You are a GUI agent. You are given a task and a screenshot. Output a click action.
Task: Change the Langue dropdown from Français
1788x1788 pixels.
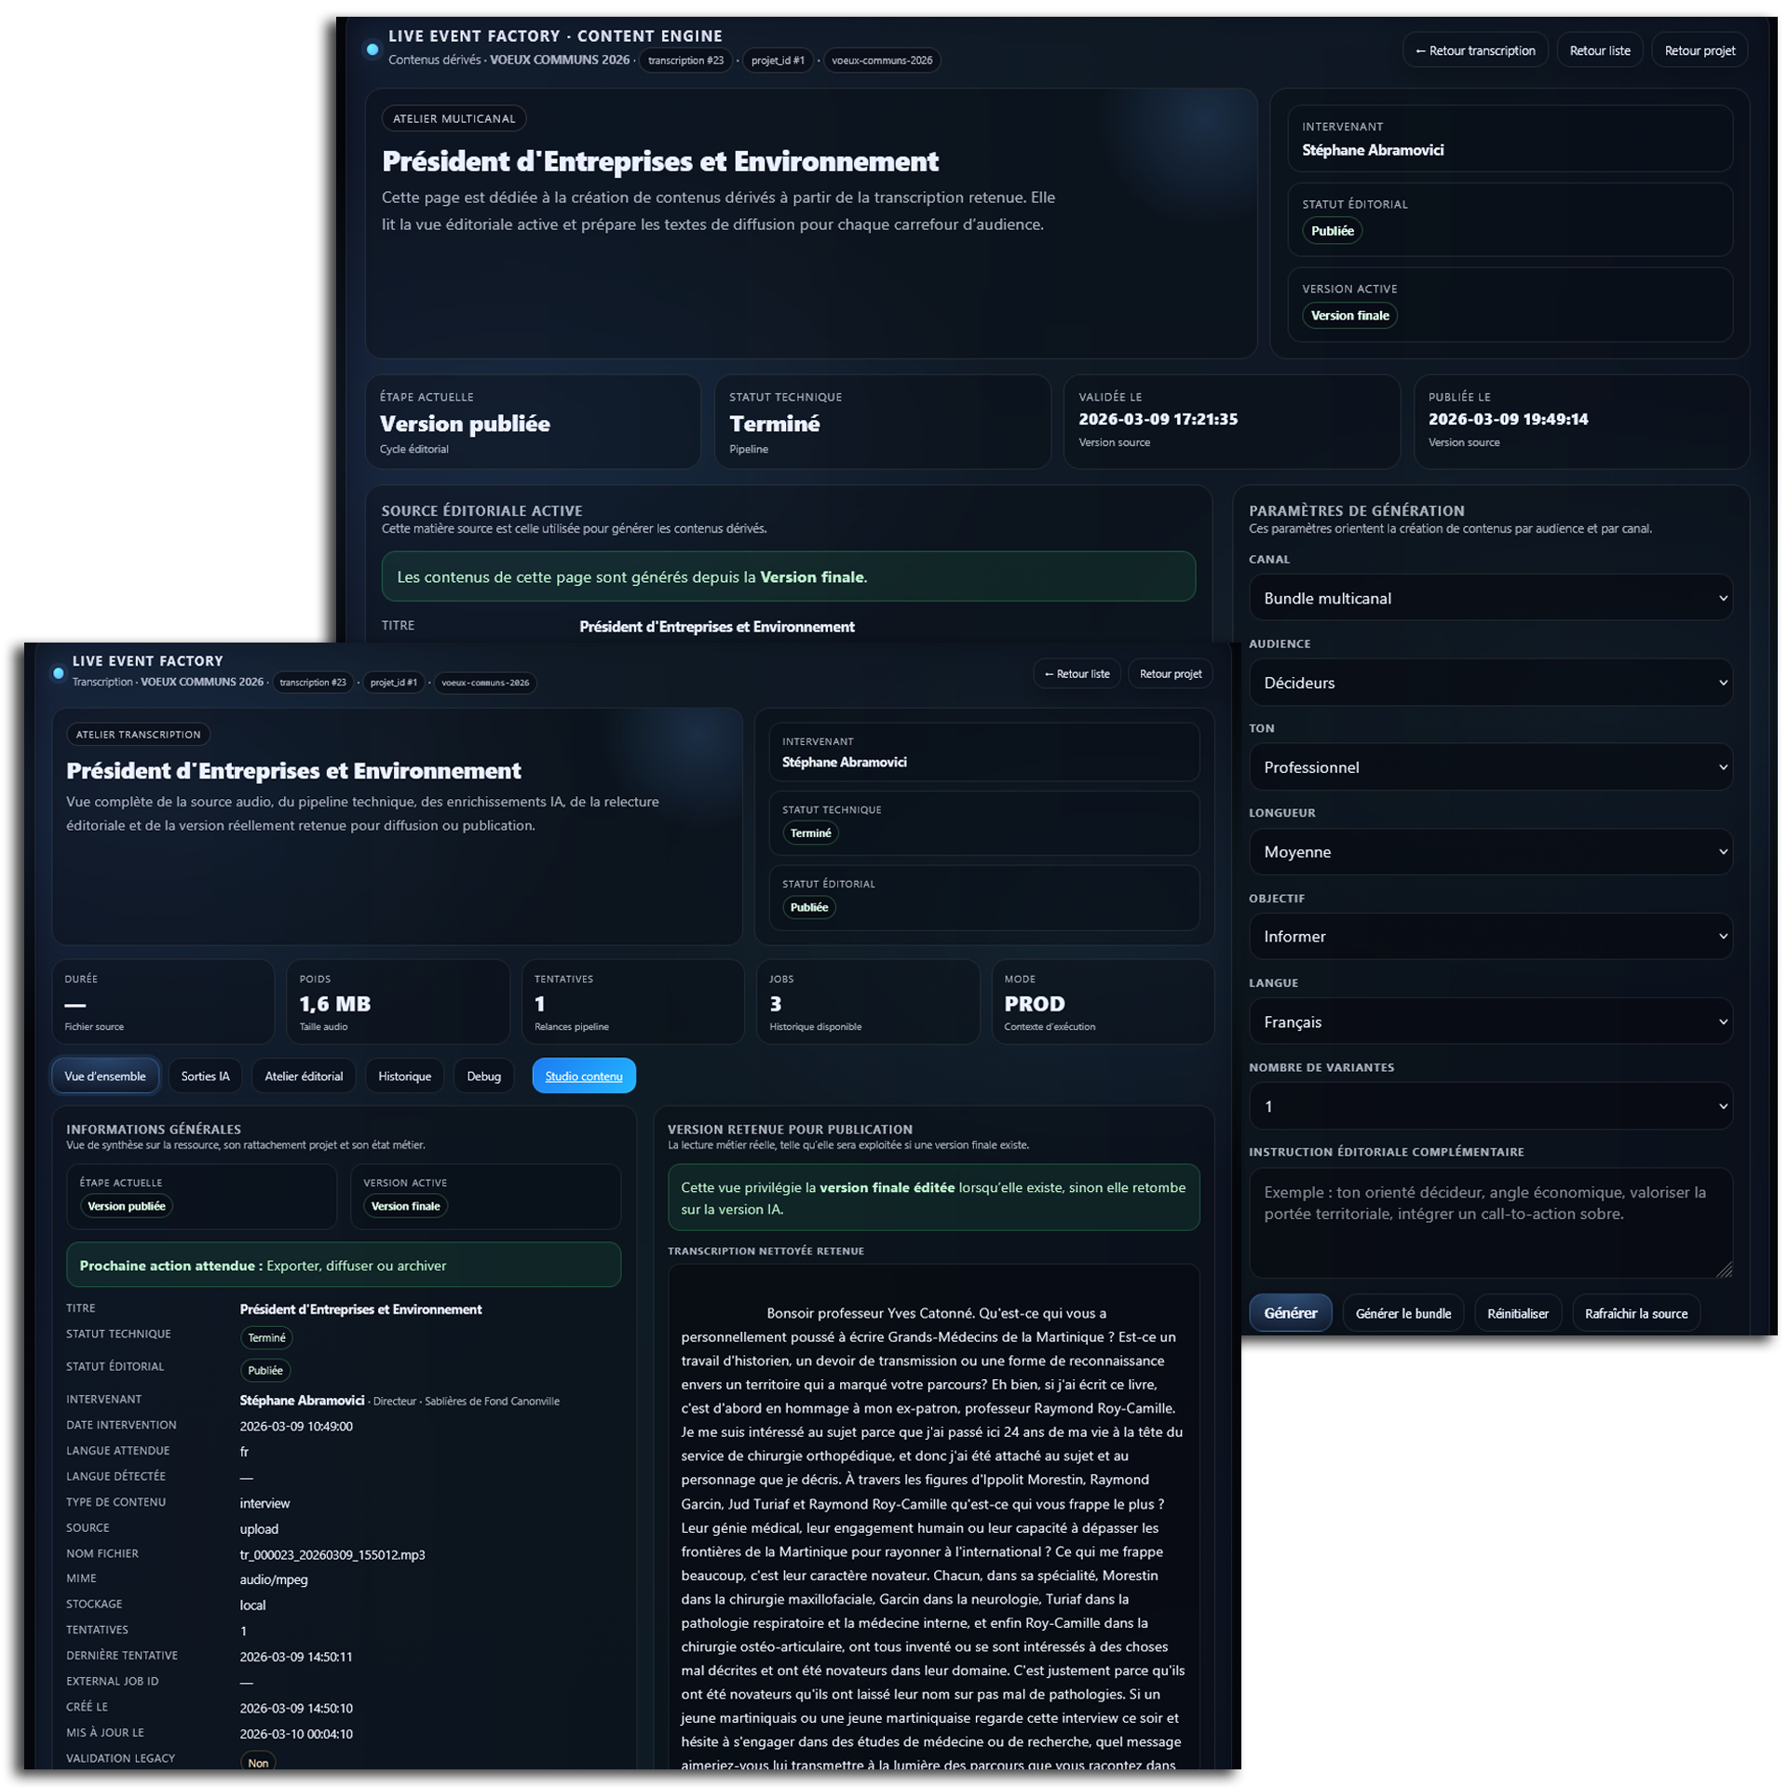[x=1489, y=1022]
